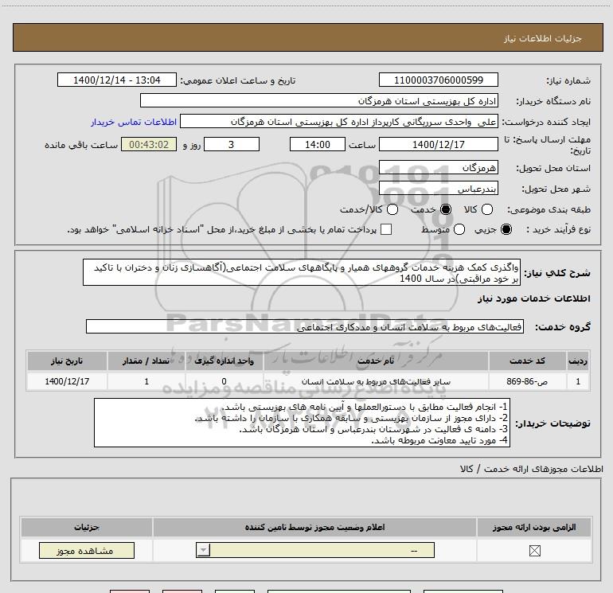Select the کالا/خدمت radio option
The width and height of the screenshot is (613, 593).
392,210
